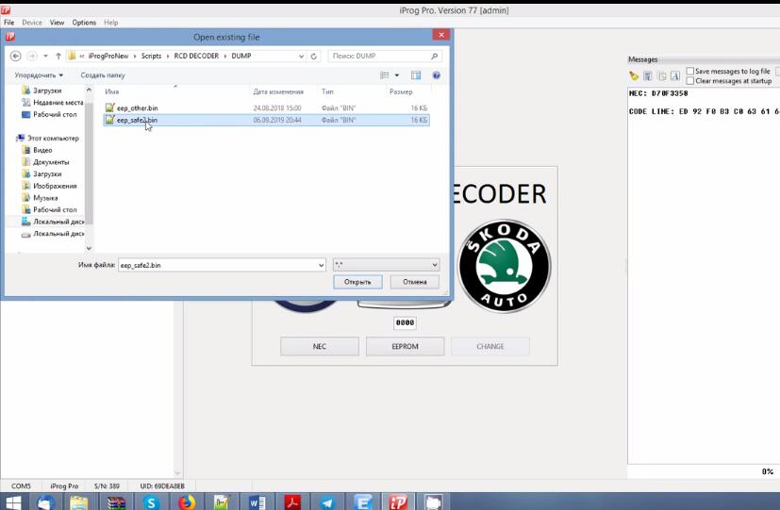Refresh the DUMP folder listing
This screenshot has height=510, width=780.
(x=314, y=57)
